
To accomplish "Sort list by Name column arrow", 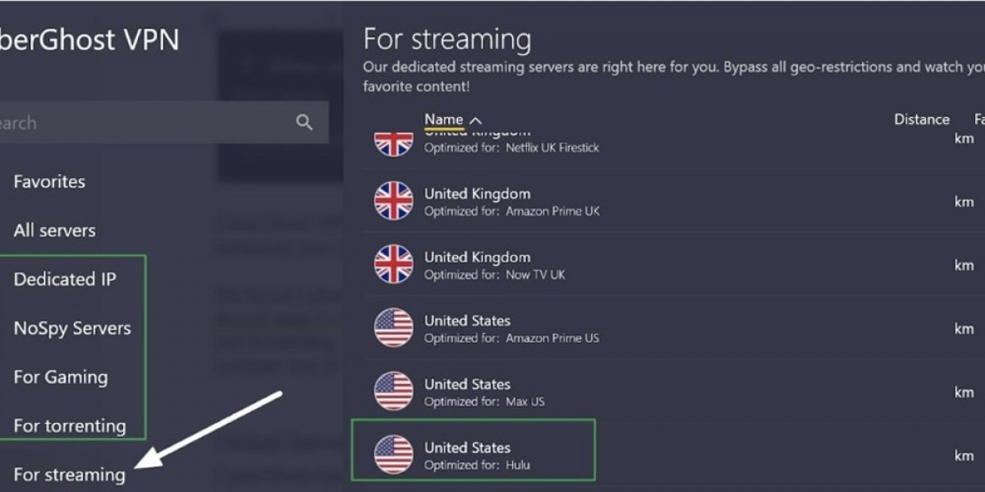I will [475, 121].
